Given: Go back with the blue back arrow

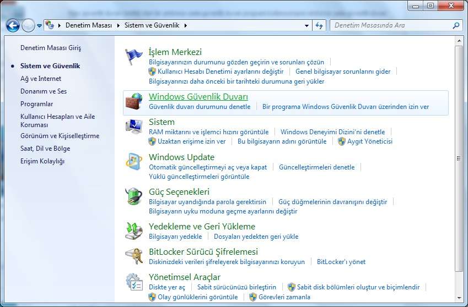Looking at the screenshot, I should point(13,26).
